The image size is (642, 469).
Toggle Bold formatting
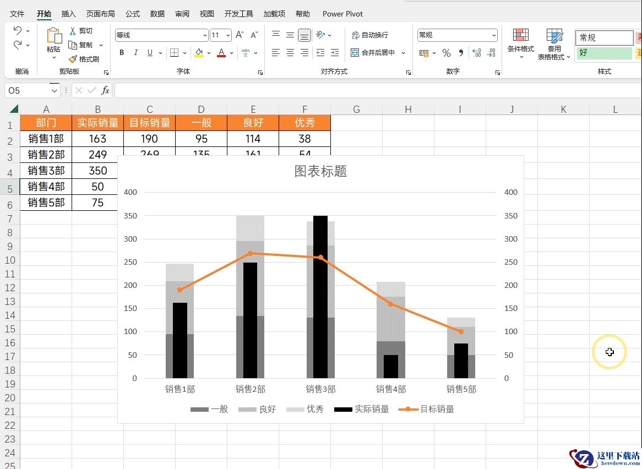click(x=122, y=52)
